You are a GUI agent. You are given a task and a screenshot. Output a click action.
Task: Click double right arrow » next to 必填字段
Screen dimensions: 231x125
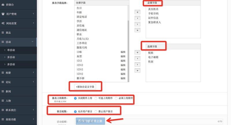[x=137, y=30]
